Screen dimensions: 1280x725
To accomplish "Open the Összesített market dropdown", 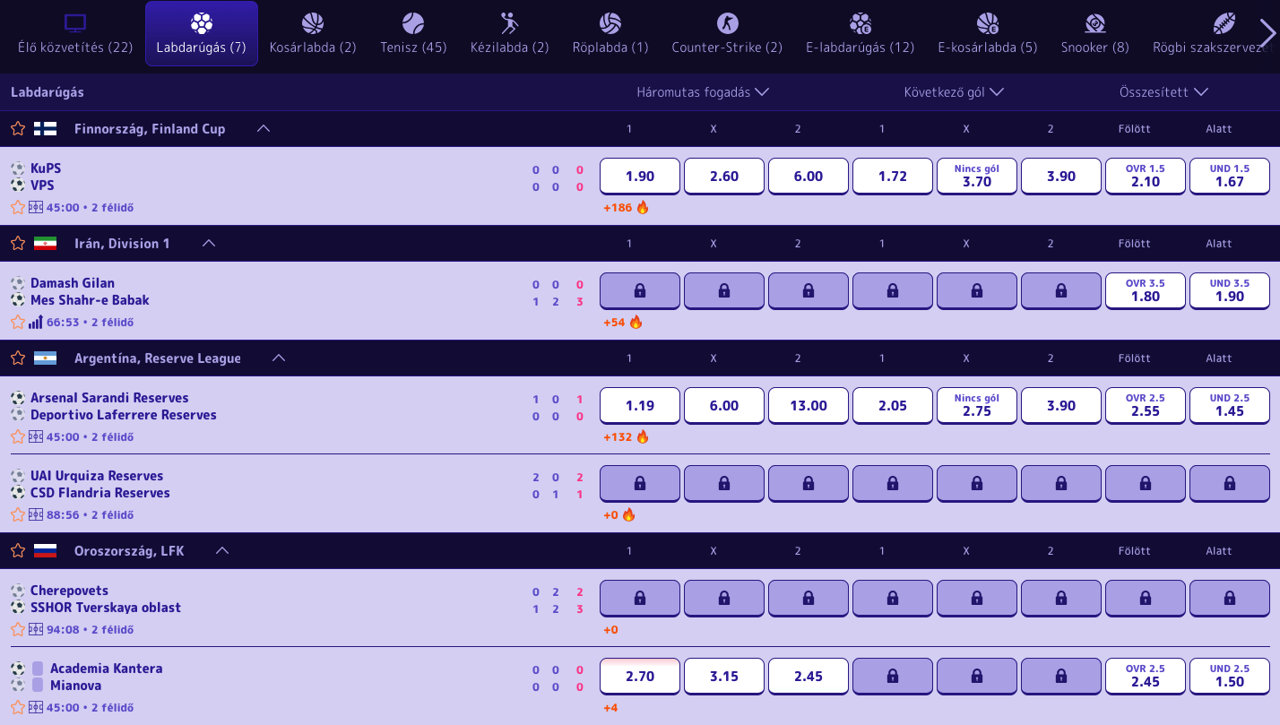I will pyautogui.click(x=1163, y=92).
